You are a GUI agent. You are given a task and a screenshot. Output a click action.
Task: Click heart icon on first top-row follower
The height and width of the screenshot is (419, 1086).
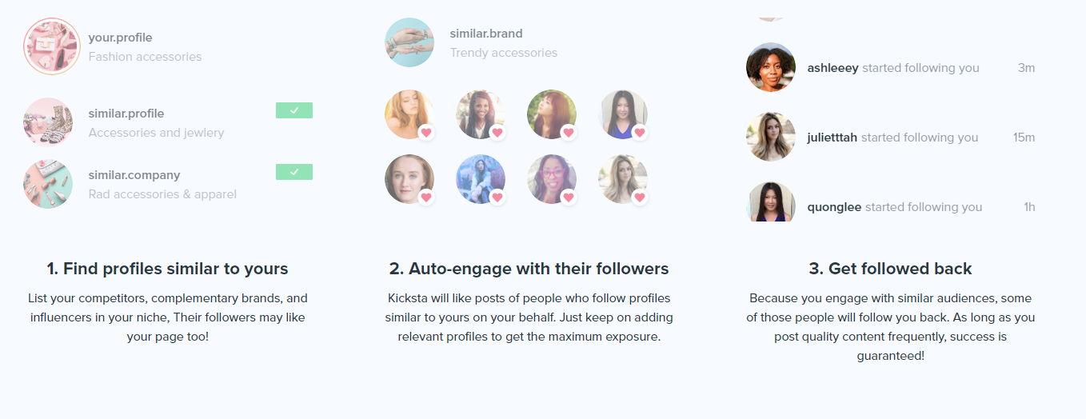click(426, 132)
